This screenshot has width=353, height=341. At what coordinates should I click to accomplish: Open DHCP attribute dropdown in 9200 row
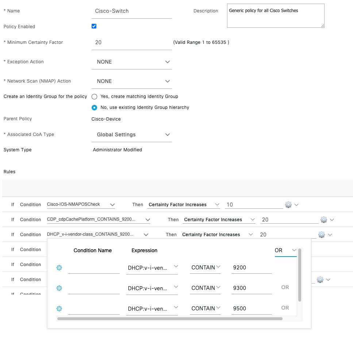coord(152,268)
